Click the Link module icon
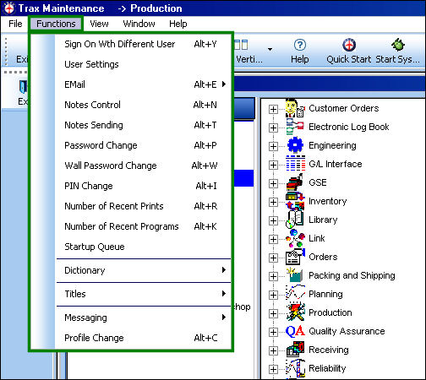Screen dimensions: 426x380 295,238
